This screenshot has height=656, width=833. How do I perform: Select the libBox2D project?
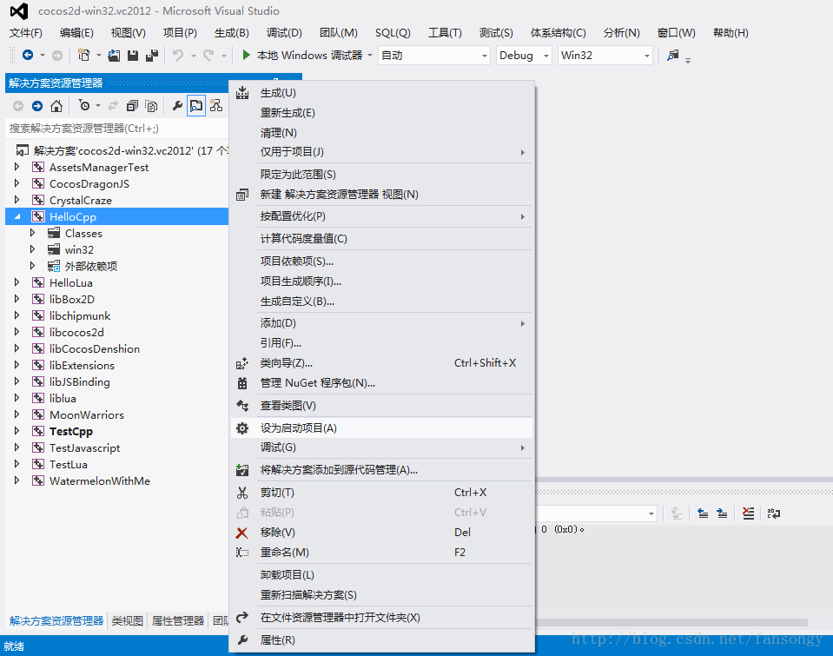pyautogui.click(x=72, y=299)
